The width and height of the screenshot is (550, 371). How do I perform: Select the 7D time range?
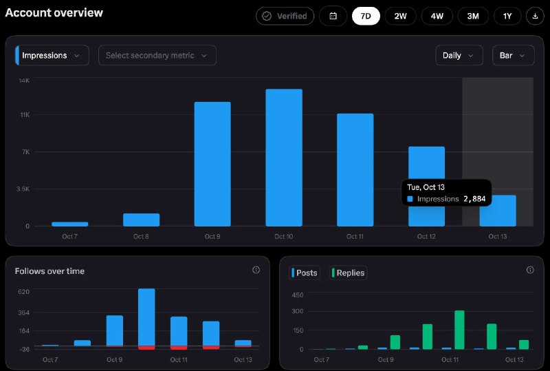point(366,16)
